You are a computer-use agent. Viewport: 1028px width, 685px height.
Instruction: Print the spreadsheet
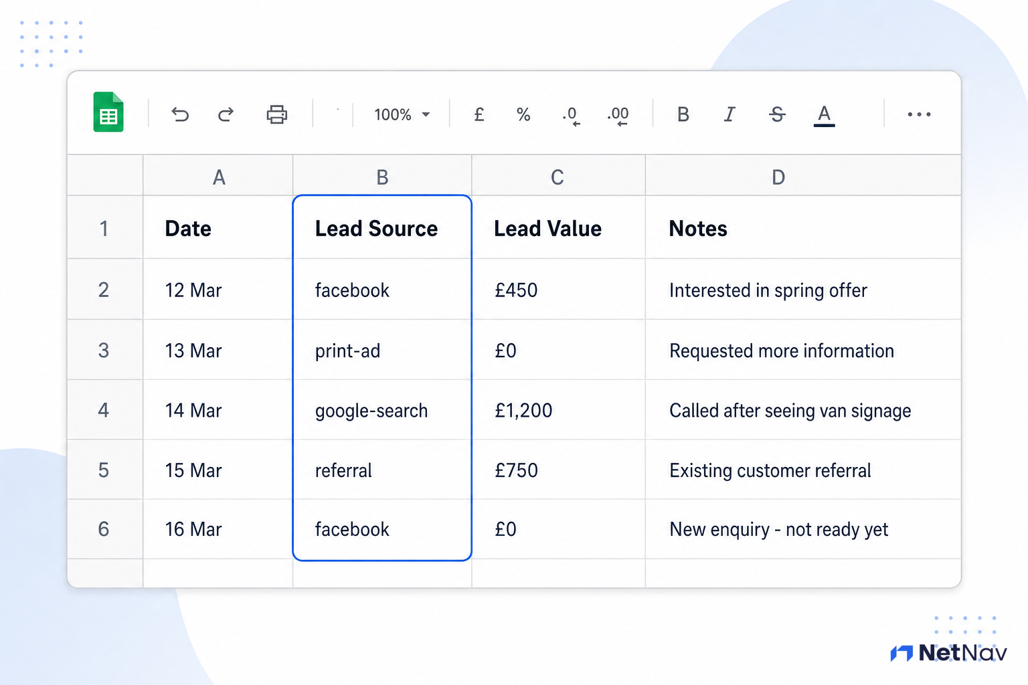[276, 114]
